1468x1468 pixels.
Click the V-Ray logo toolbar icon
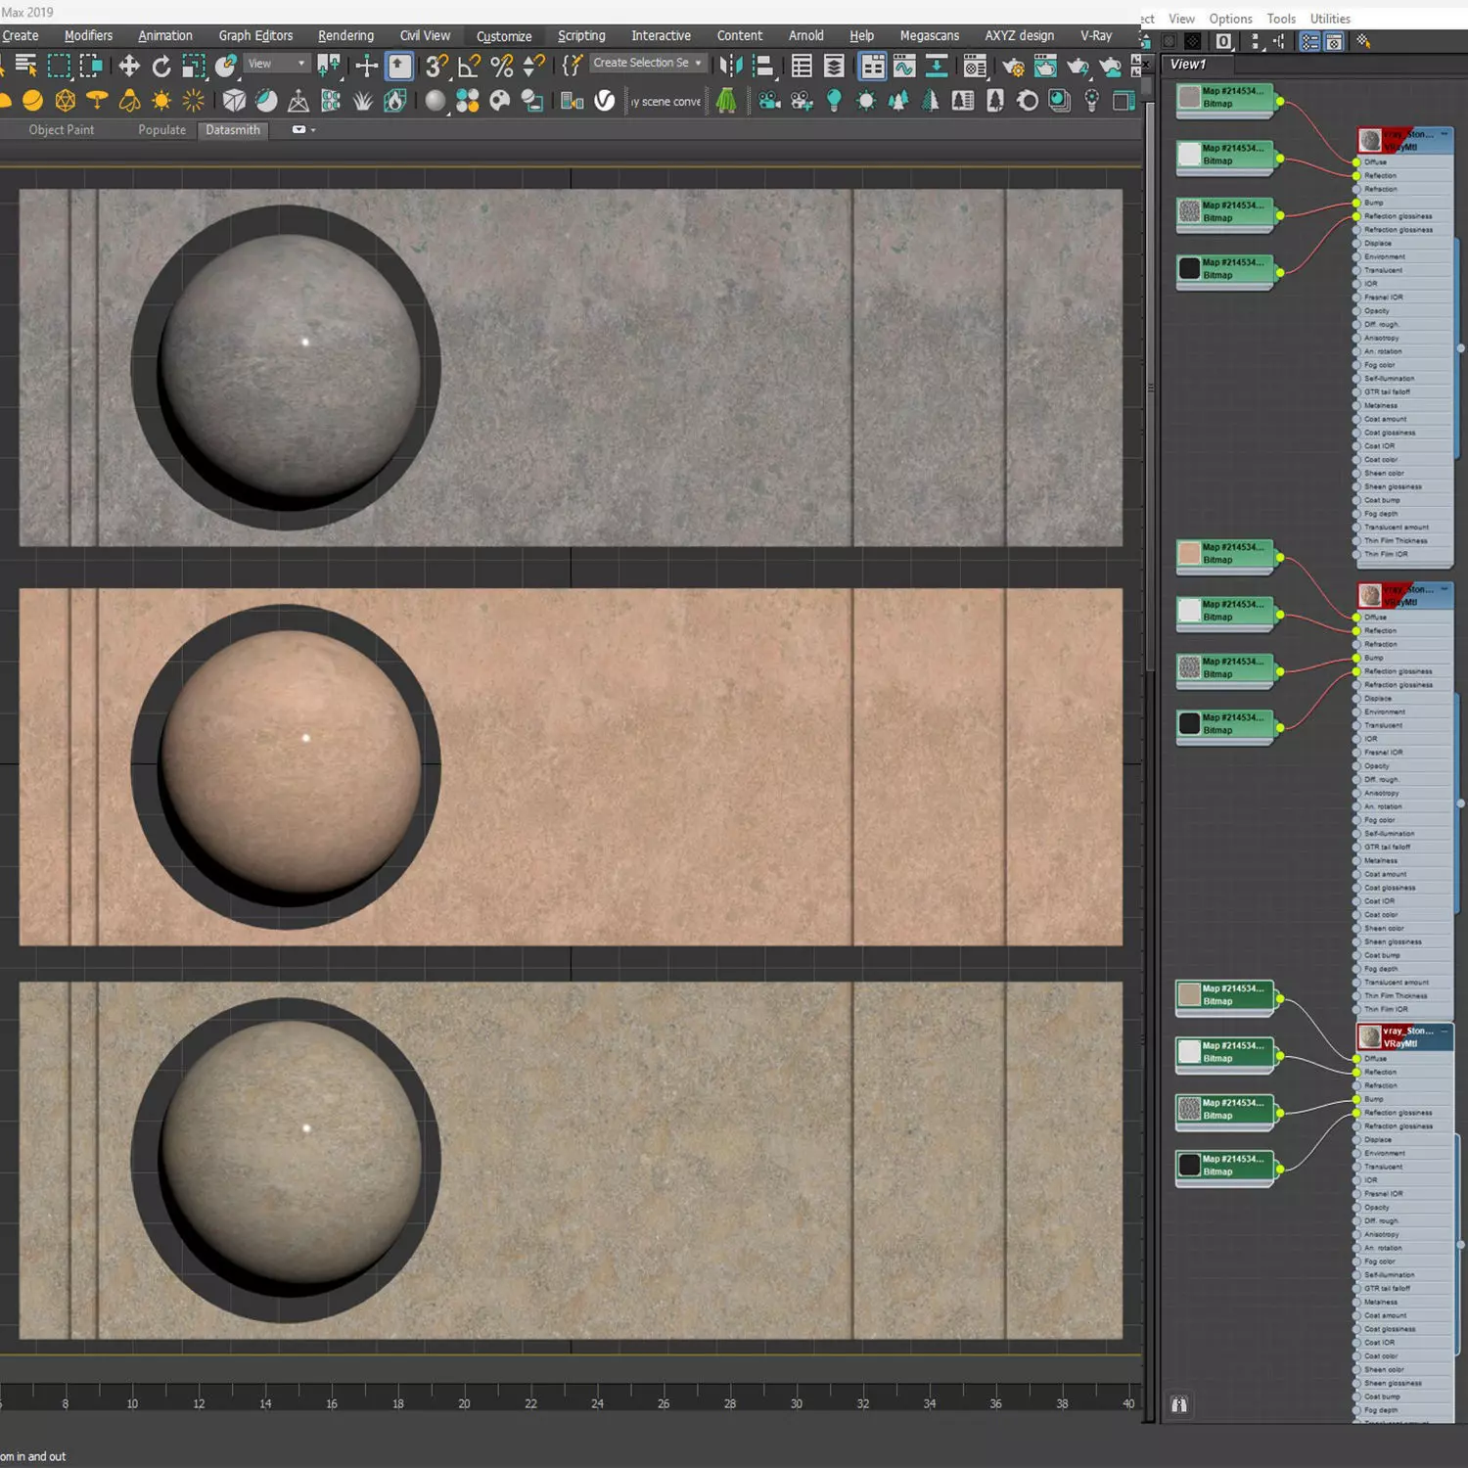[605, 101]
